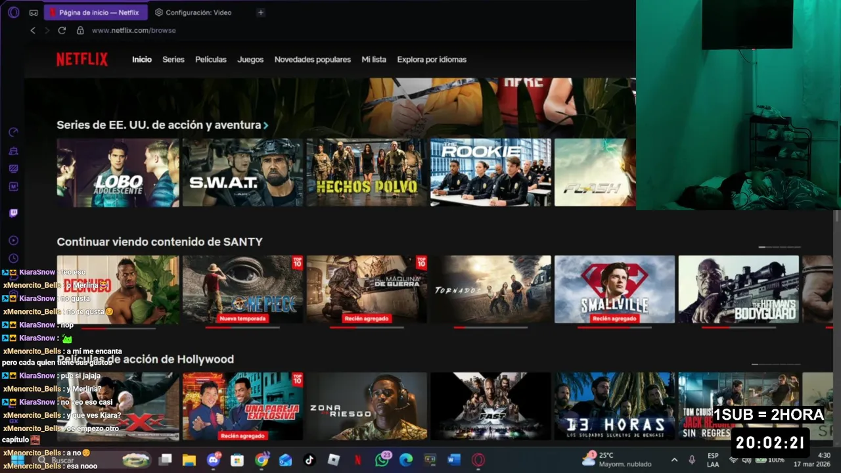Open Roblox from the taskbar

point(334,460)
